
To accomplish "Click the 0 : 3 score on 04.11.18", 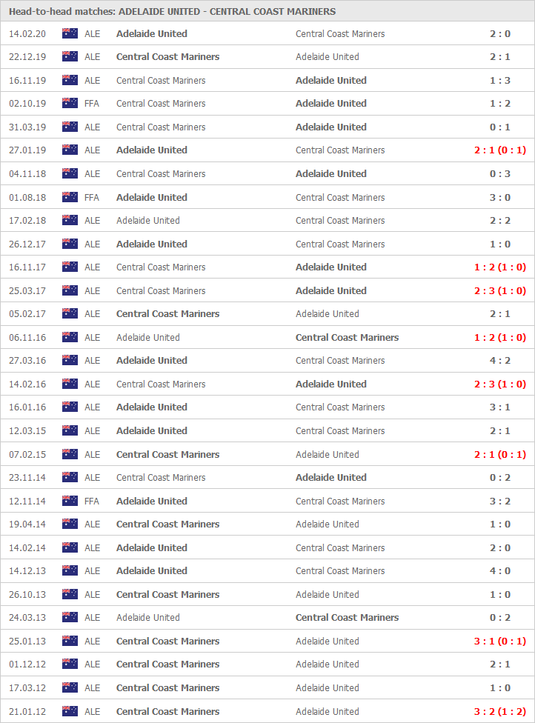I will click(500, 174).
